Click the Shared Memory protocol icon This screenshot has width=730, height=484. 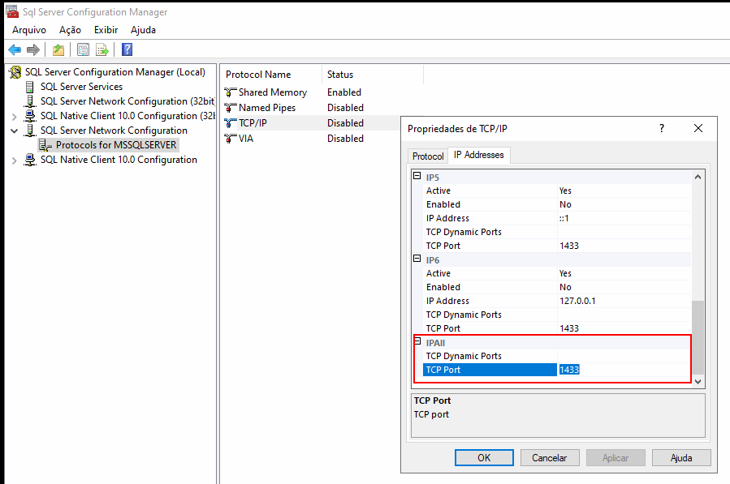click(230, 92)
